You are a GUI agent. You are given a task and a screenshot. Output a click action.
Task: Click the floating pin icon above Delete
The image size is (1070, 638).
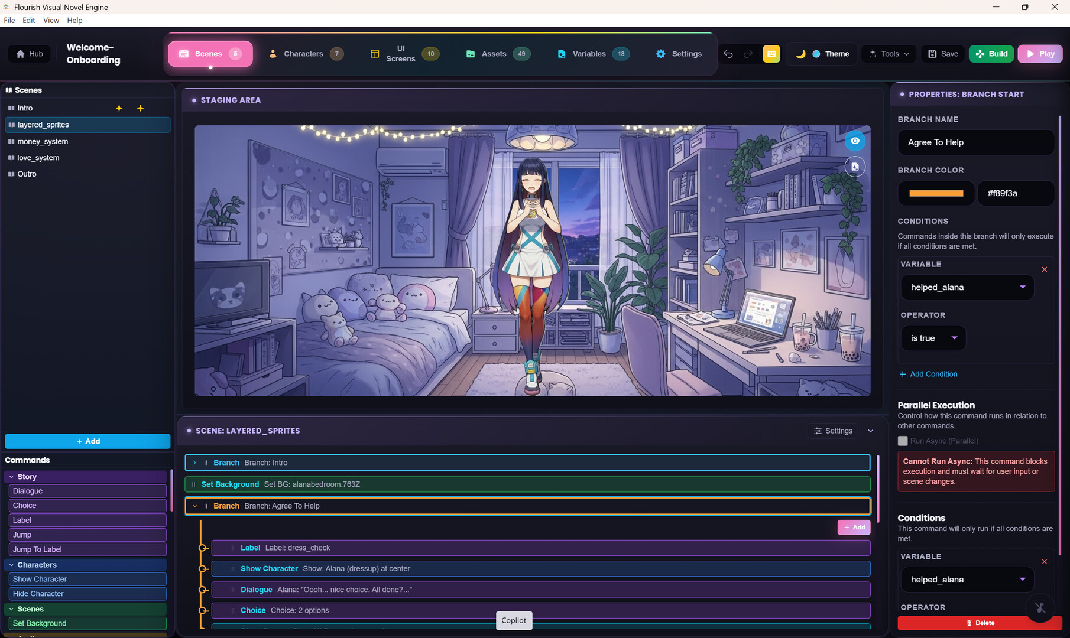point(1040,607)
